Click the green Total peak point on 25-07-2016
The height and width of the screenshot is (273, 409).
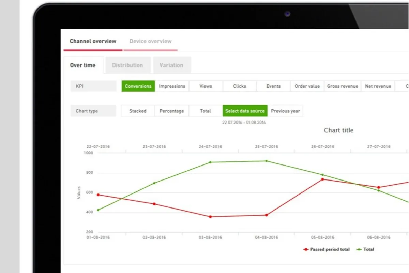(267, 161)
